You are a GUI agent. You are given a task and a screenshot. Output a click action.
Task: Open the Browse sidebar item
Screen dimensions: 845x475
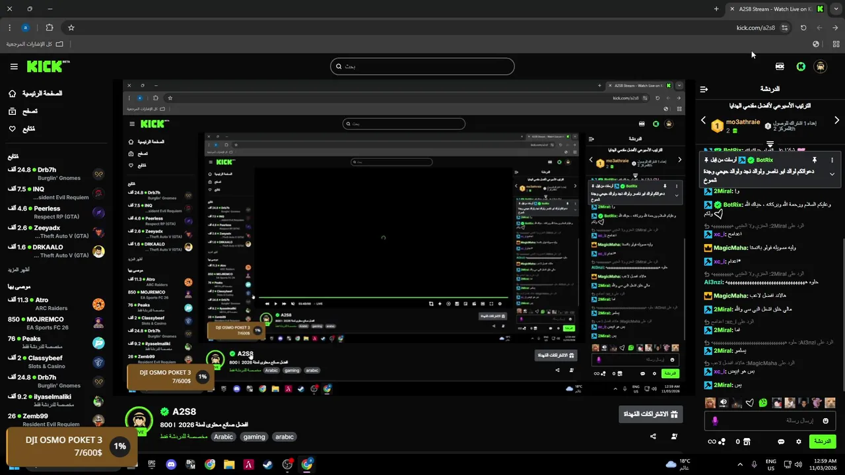(x=22, y=111)
